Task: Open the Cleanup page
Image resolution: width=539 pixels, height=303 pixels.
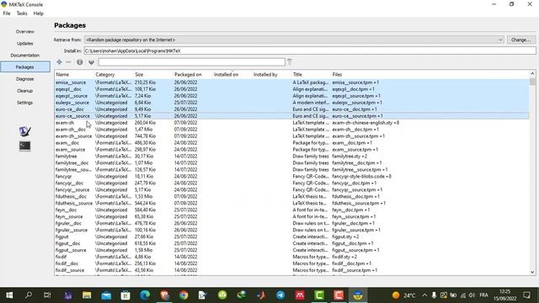Action: click(x=25, y=91)
